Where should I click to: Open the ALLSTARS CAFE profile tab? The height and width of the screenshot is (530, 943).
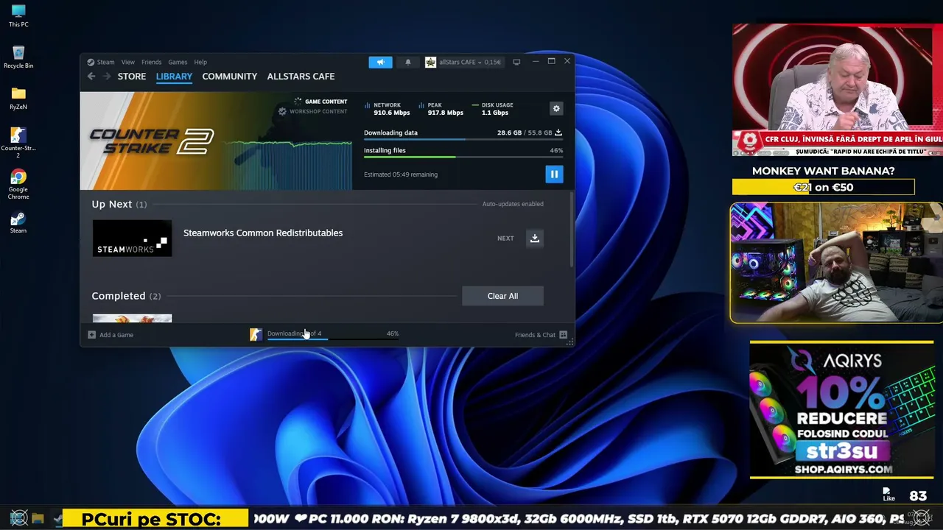301,77
